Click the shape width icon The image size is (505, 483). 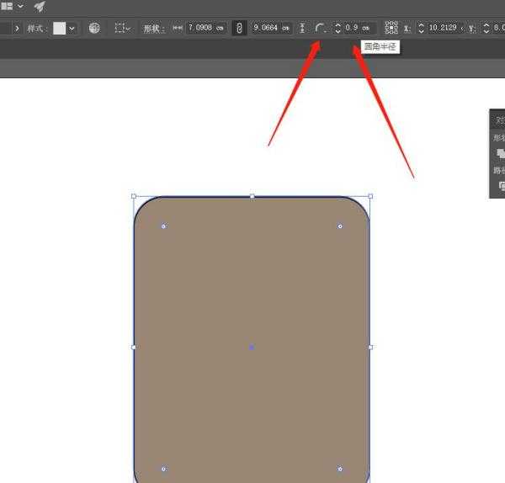coord(178,28)
